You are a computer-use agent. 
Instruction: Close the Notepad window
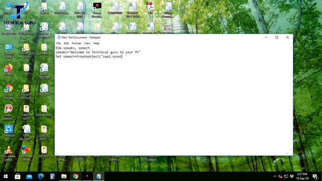(287, 37)
